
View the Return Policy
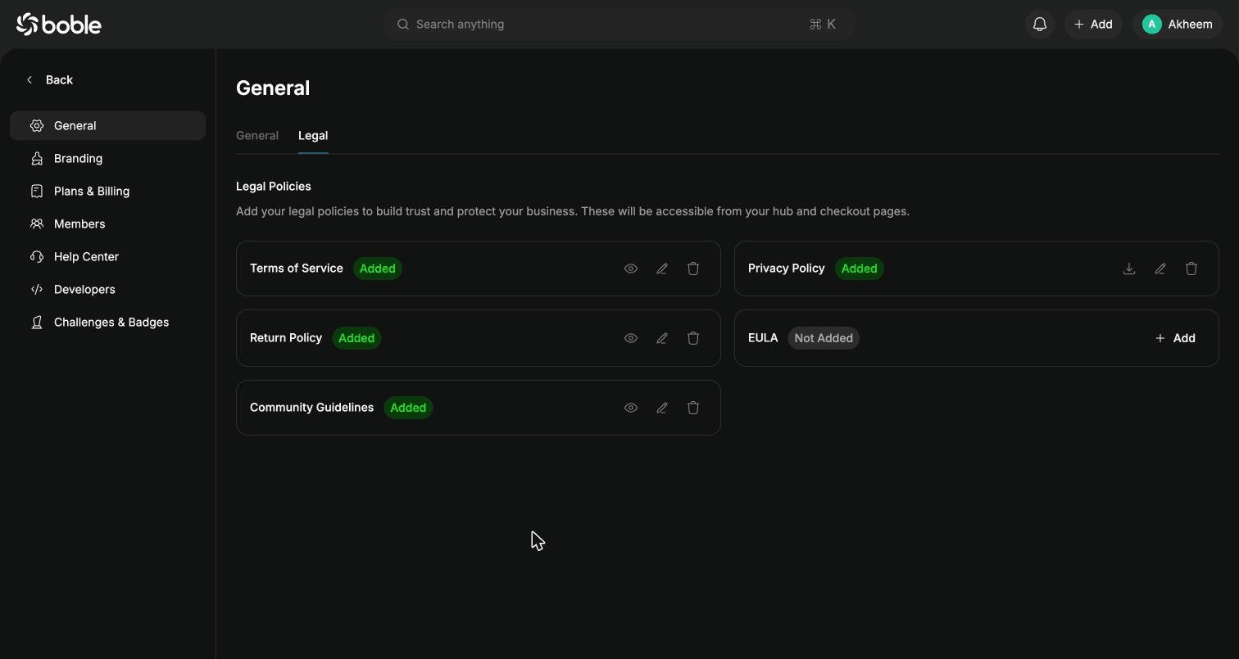click(631, 338)
